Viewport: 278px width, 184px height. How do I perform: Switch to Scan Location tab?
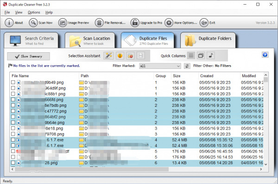[x=90, y=40]
